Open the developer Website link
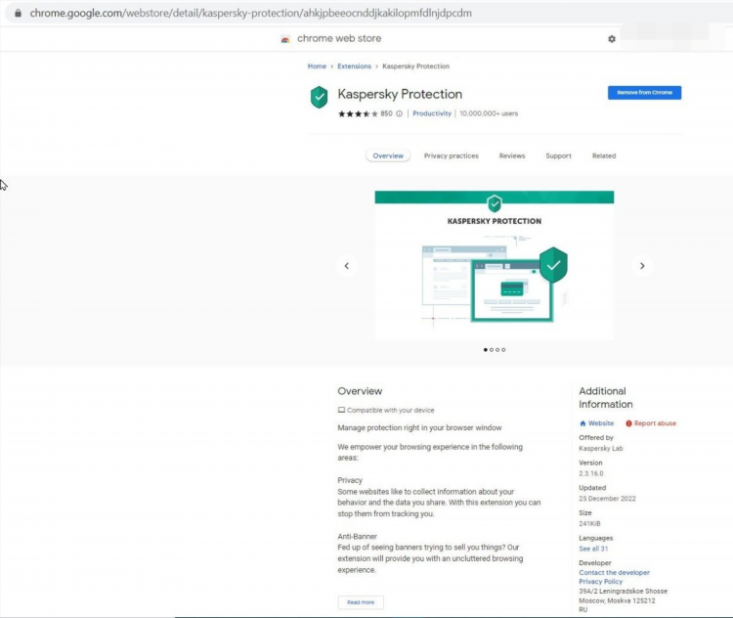The image size is (733, 618). [x=601, y=423]
